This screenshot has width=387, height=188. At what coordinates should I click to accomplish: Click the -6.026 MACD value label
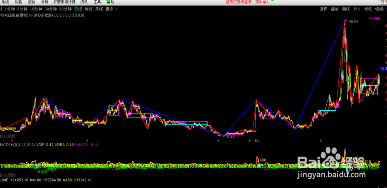point(42,172)
